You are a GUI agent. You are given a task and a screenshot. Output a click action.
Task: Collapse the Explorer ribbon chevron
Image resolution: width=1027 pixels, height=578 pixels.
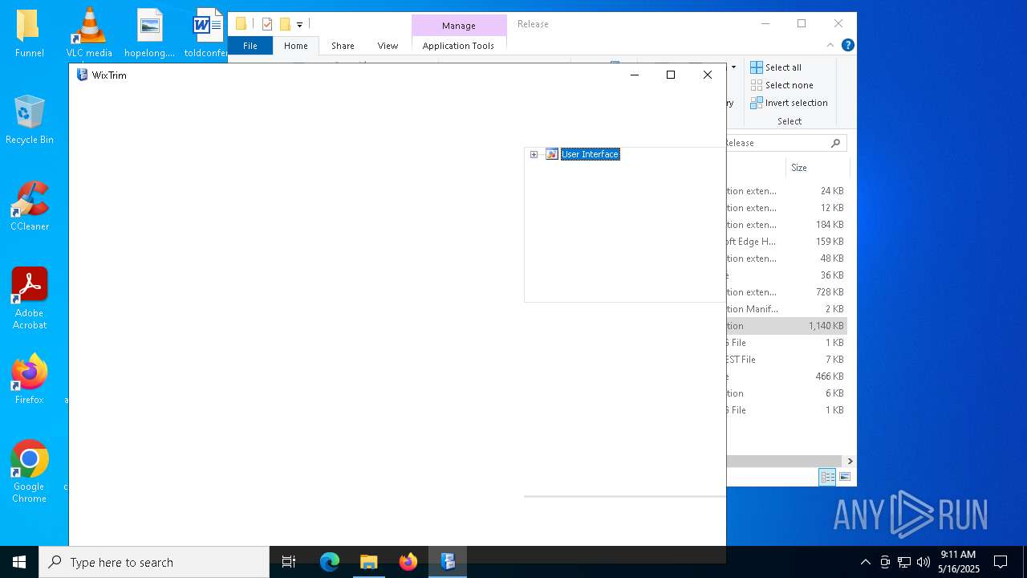(830, 45)
